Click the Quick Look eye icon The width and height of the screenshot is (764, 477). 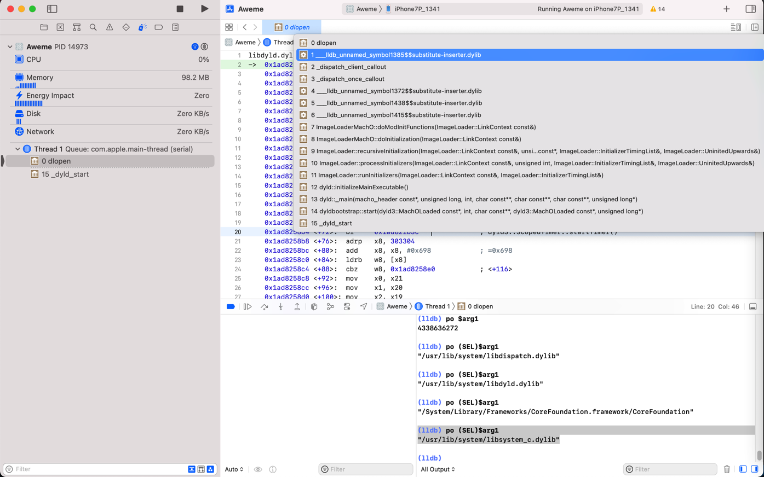tap(258, 469)
